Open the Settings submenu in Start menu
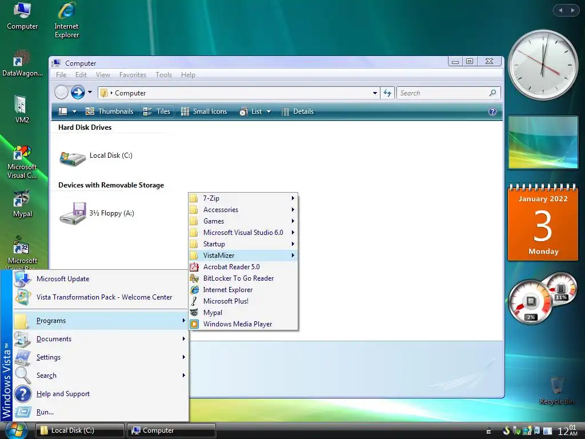This screenshot has width=585, height=439. coord(101,357)
